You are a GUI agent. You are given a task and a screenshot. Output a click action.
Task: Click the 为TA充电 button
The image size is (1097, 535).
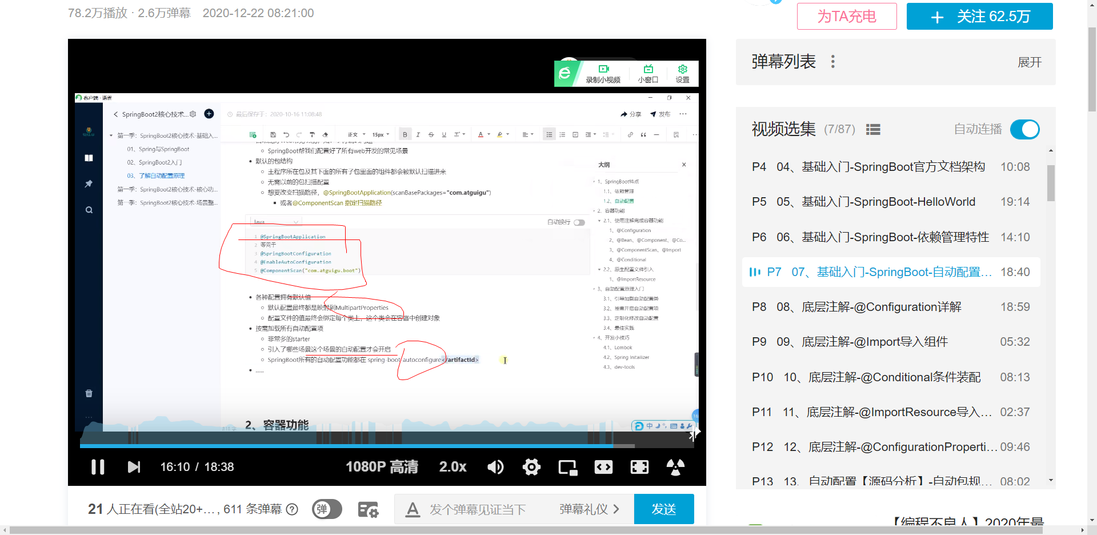[x=847, y=16]
